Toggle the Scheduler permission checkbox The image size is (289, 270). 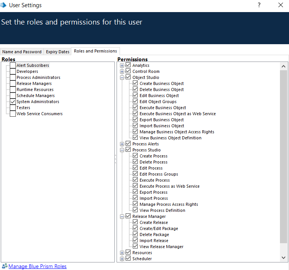128,258
